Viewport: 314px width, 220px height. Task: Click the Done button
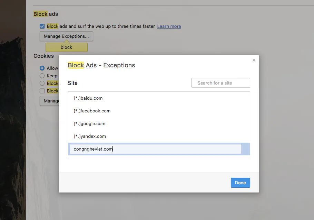pos(240,183)
